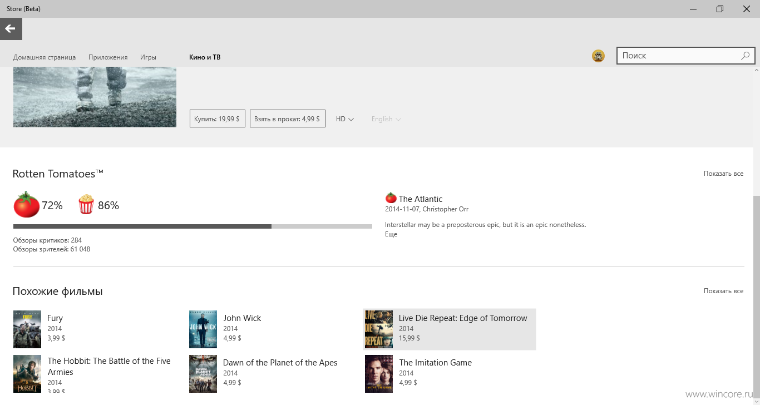Open The Imitation Game title text
This screenshot has width=760, height=405.
435,363
